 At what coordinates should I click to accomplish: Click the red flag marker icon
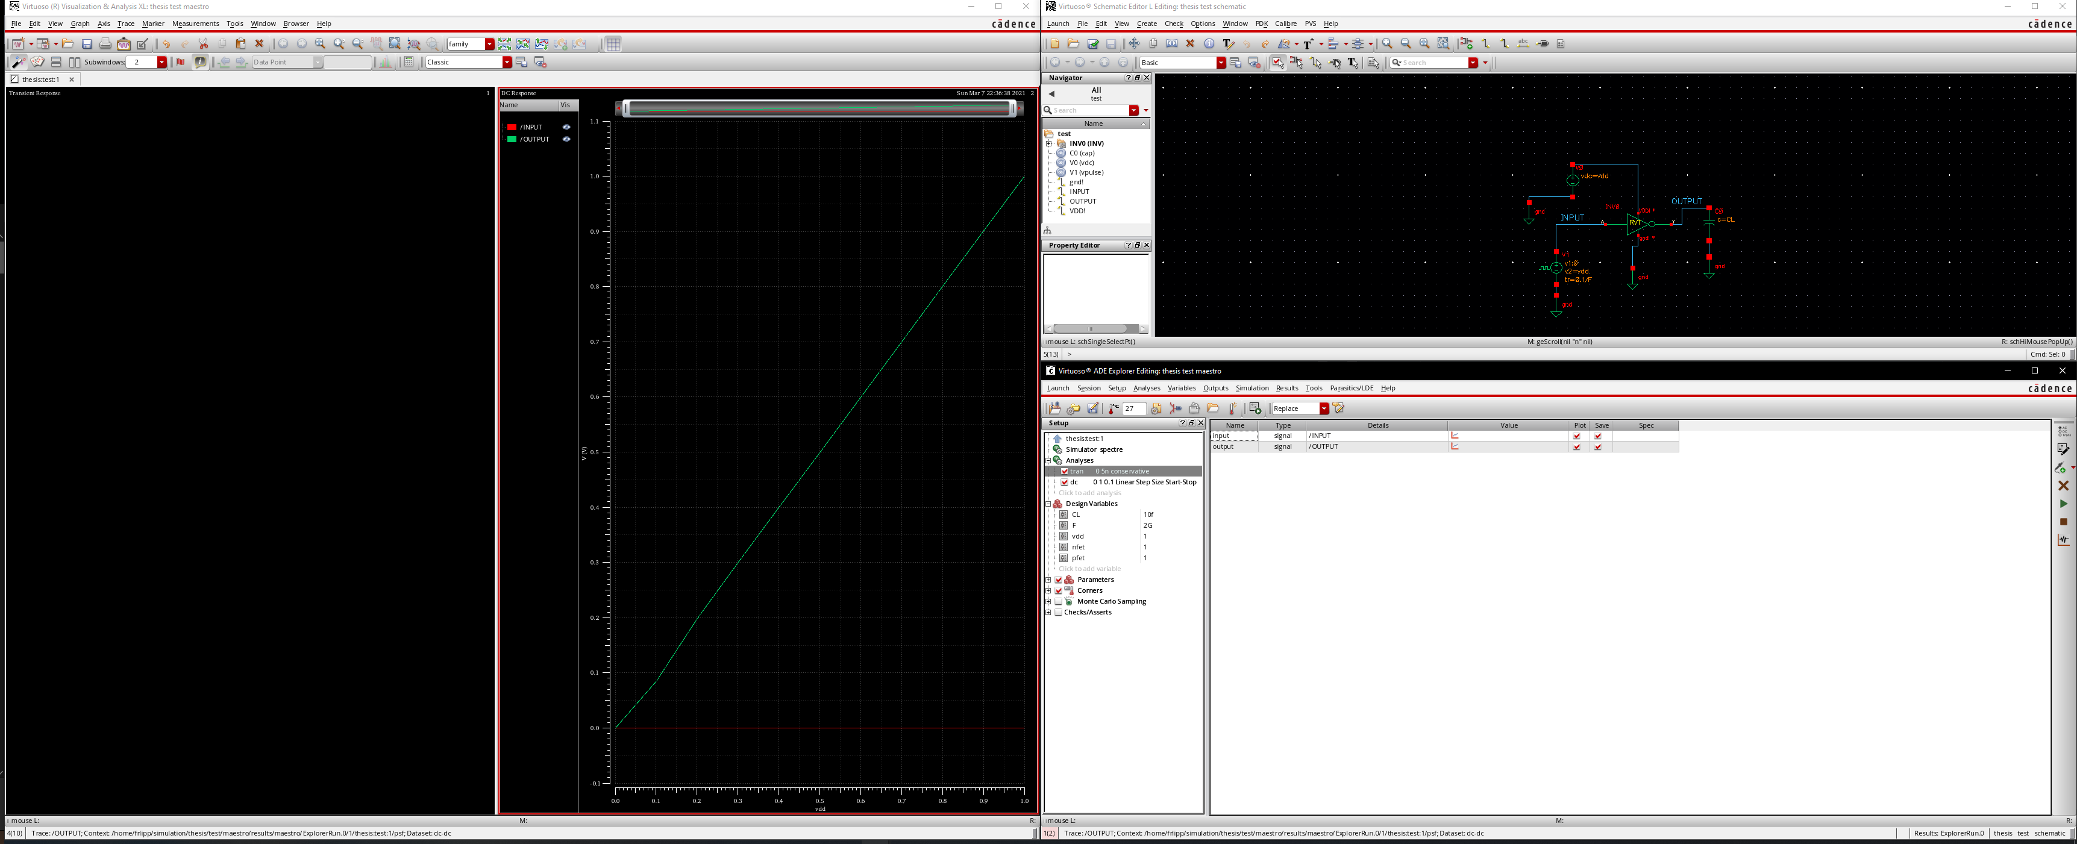181,62
